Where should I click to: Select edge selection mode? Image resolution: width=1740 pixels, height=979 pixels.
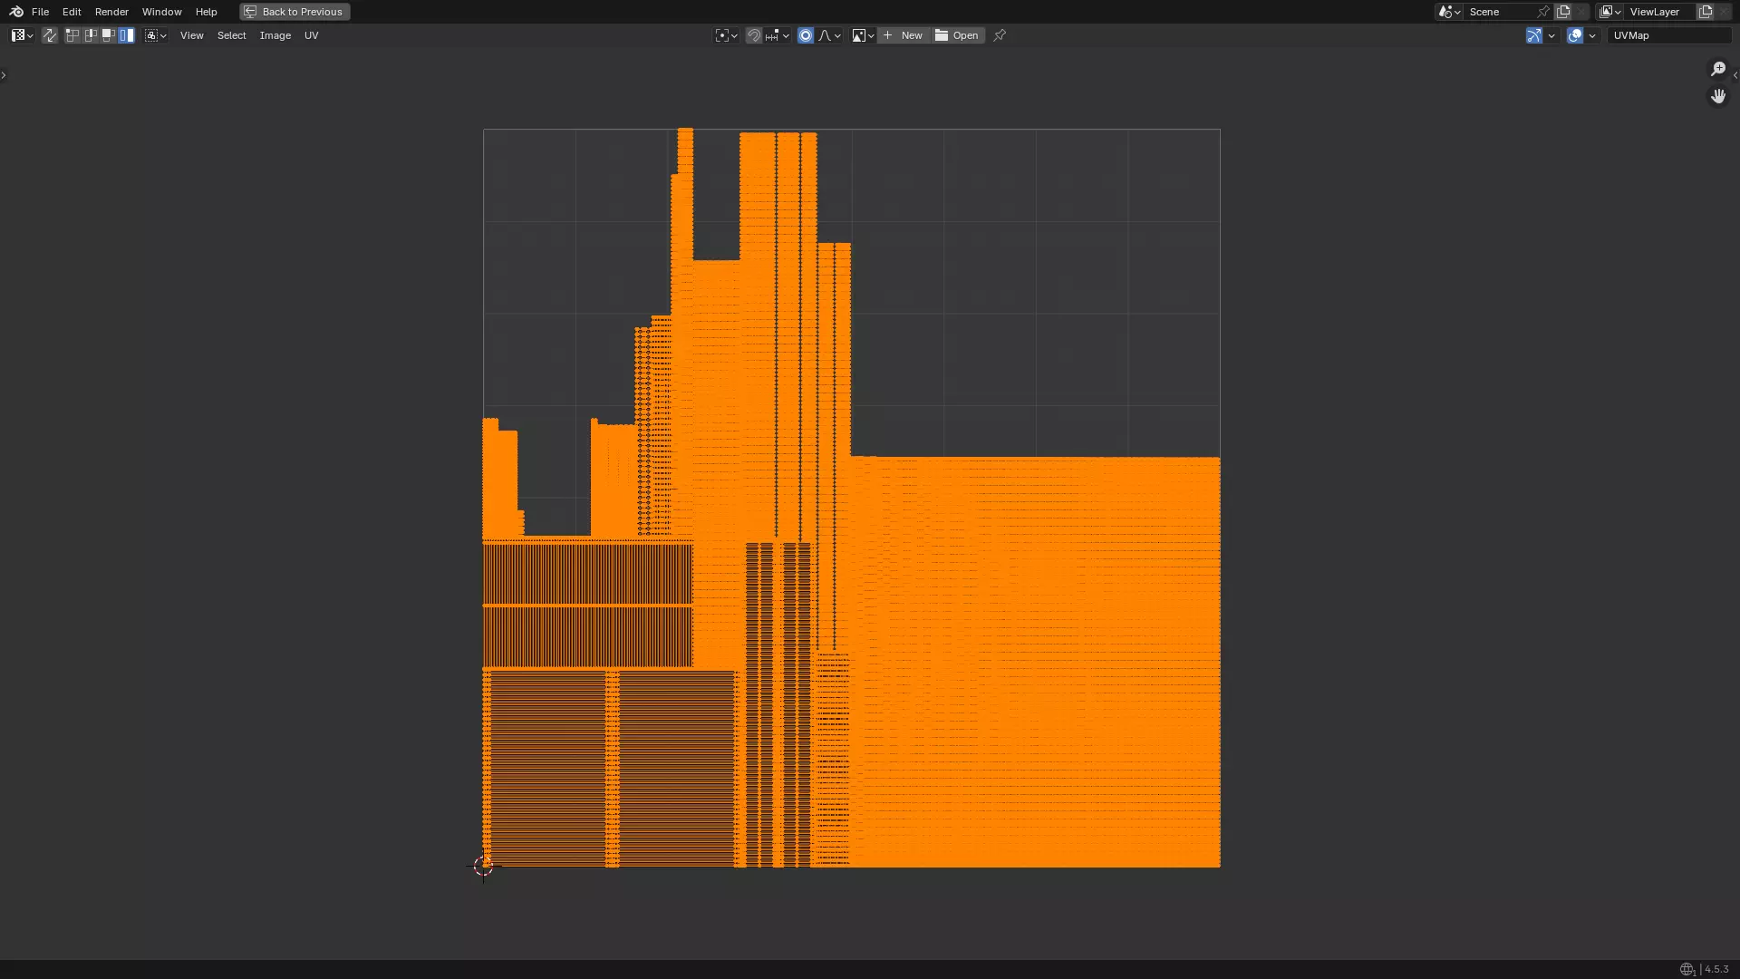91,35
